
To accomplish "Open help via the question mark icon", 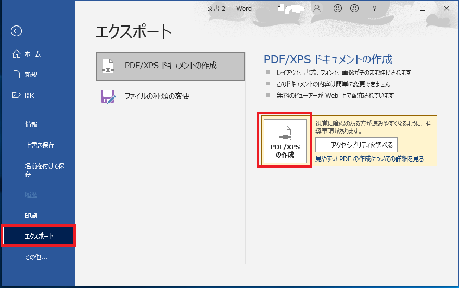I will pyautogui.click(x=374, y=8).
